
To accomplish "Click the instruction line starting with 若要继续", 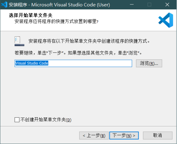I will coord(78,53).
